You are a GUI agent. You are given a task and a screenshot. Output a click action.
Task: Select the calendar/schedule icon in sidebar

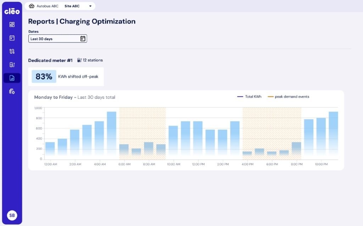(12, 38)
